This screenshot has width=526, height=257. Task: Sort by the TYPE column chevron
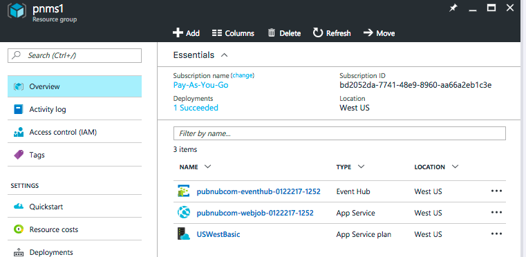(x=361, y=166)
